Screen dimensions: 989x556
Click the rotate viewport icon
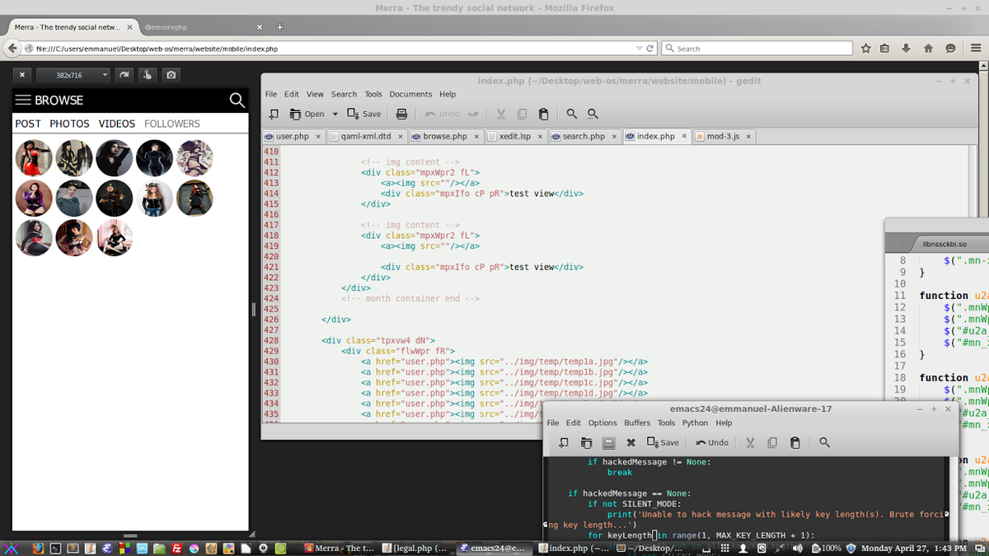[x=124, y=74]
